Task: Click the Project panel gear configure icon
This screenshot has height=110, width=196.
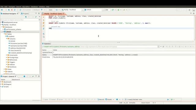Action: point(24,76)
